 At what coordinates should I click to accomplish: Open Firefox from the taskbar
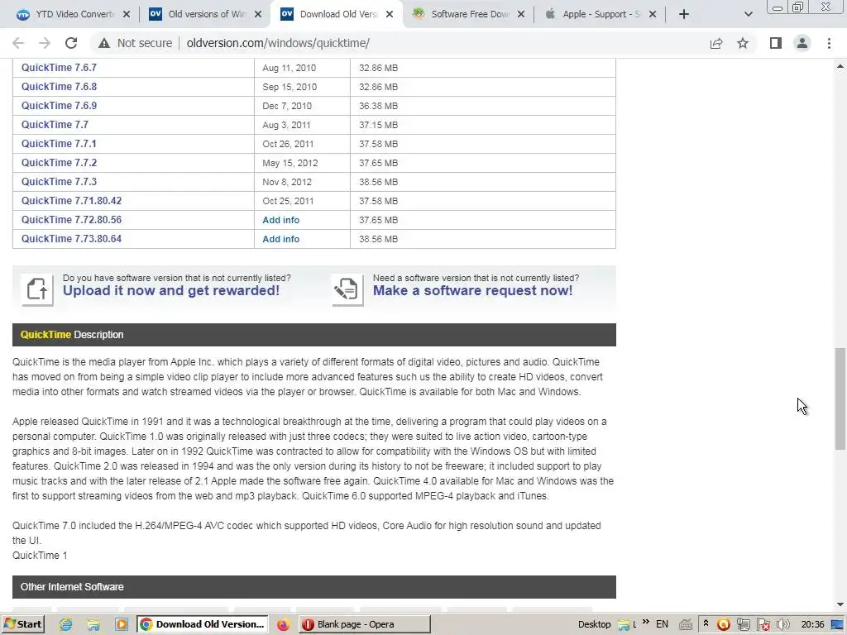pos(283,625)
